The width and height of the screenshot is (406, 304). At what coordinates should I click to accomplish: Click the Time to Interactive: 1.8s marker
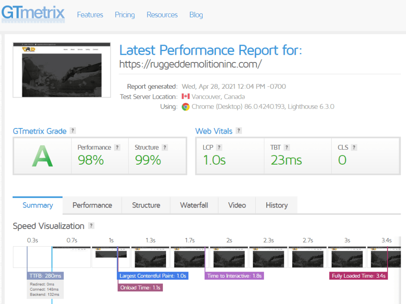[234, 276]
